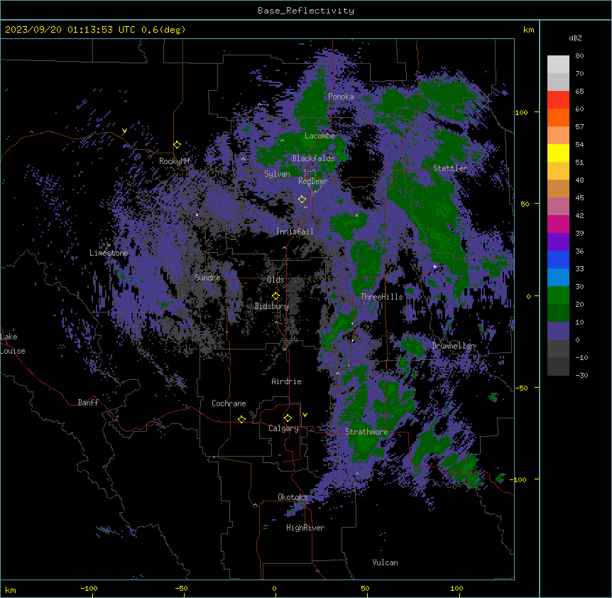Click the 2023/09/20 01:13:53 UTC timestamp
612x598 pixels.
[x=70, y=30]
